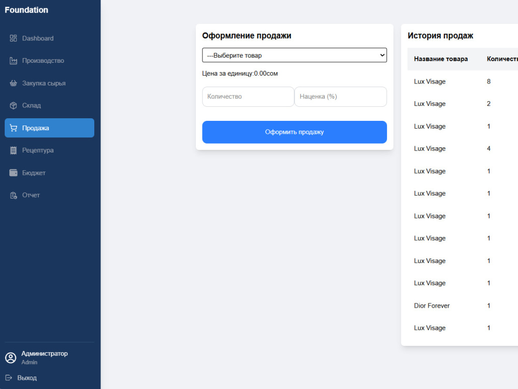Switch to Бюджет page
This screenshot has height=389, width=518.
pyautogui.click(x=50, y=173)
